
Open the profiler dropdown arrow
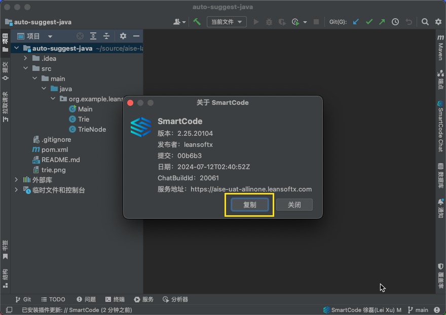[305, 22]
